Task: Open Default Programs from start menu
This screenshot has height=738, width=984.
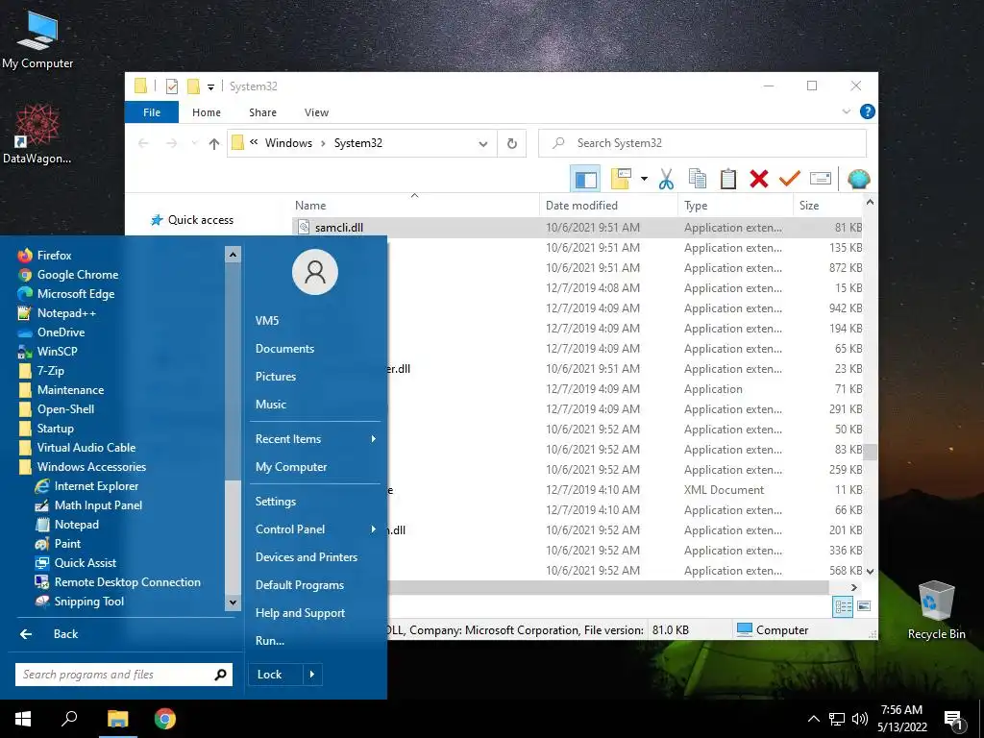Action: click(x=300, y=585)
